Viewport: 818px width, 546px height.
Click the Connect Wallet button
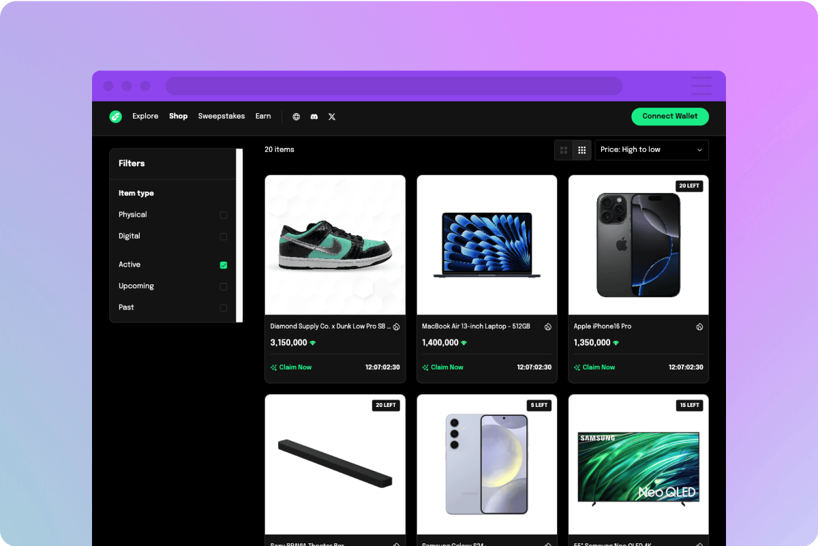670,117
